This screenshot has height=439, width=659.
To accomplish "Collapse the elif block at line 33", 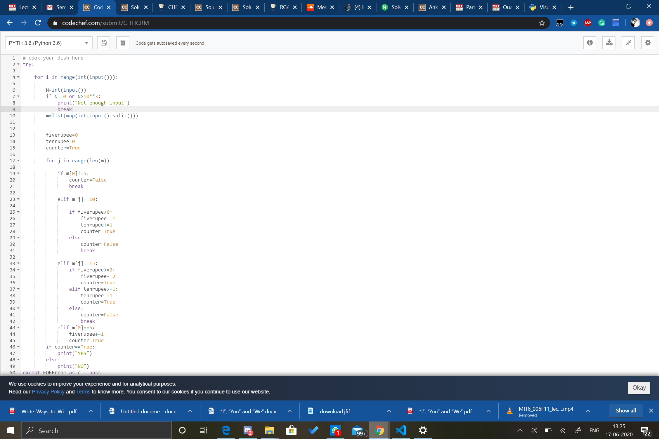I will [18, 263].
